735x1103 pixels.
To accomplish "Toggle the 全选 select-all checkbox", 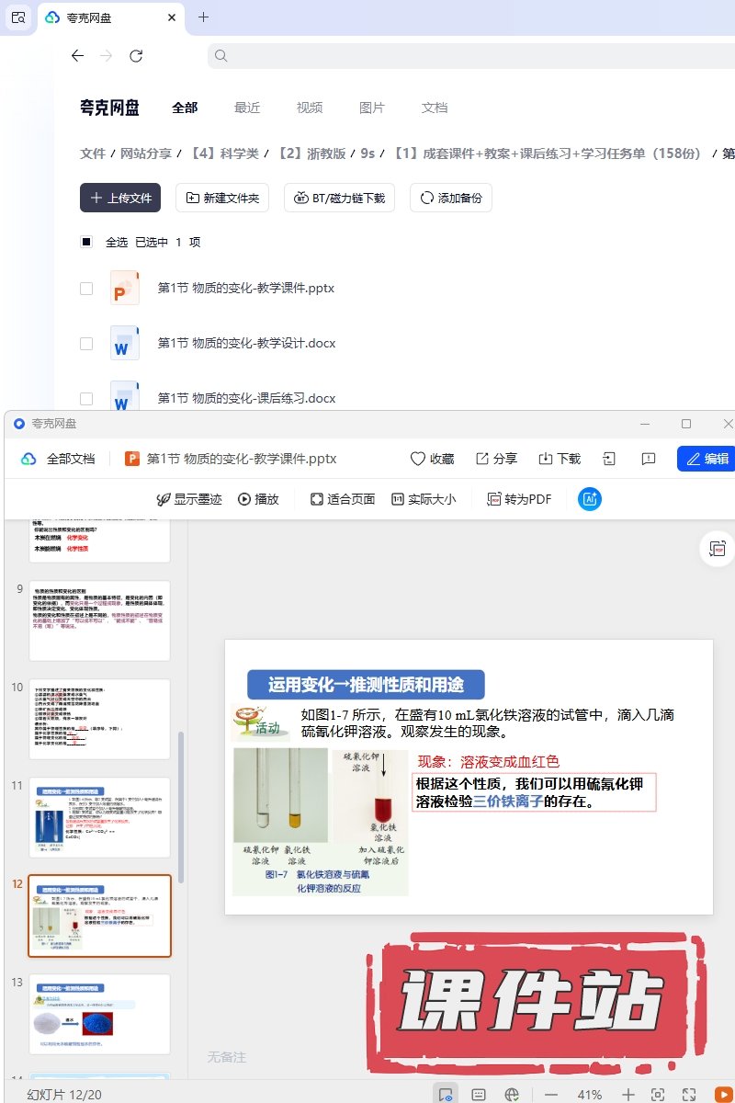I will [86, 242].
